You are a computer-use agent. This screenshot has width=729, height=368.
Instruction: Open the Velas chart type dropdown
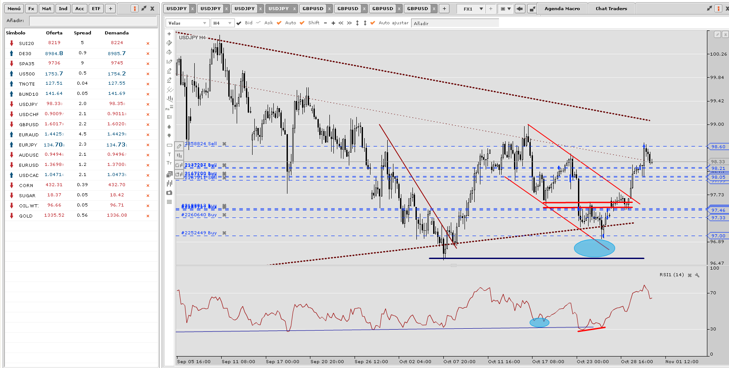[187, 23]
